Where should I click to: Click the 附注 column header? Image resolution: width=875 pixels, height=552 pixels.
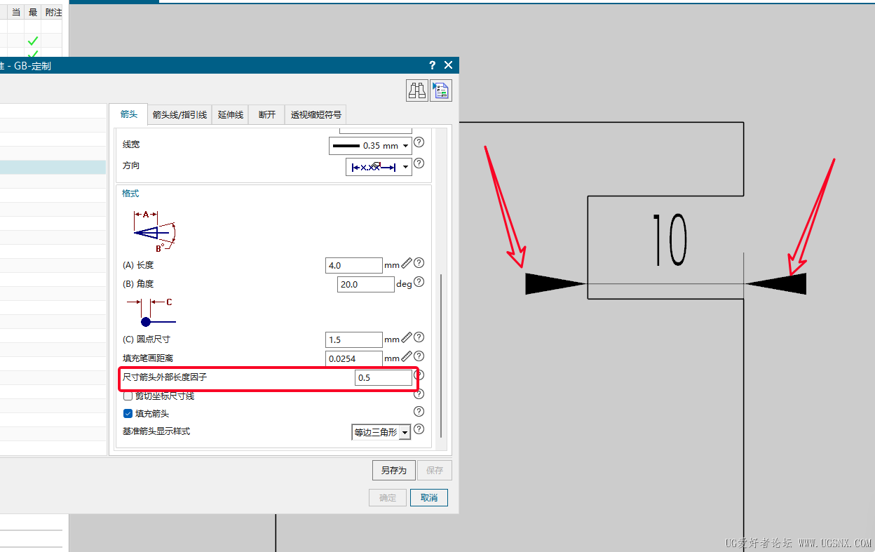pos(53,13)
